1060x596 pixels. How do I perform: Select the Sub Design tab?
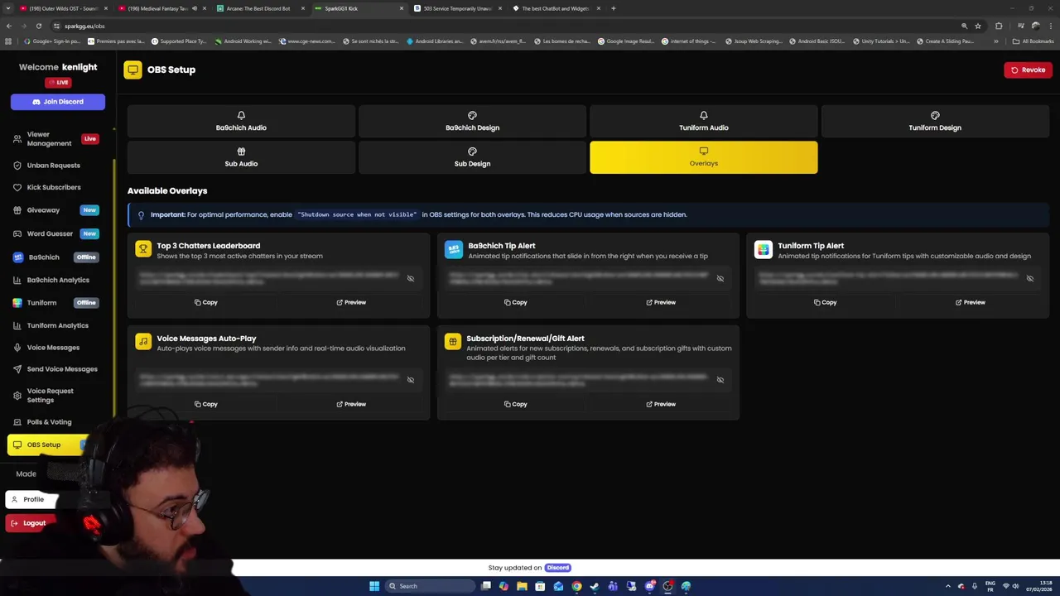tap(472, 157)
